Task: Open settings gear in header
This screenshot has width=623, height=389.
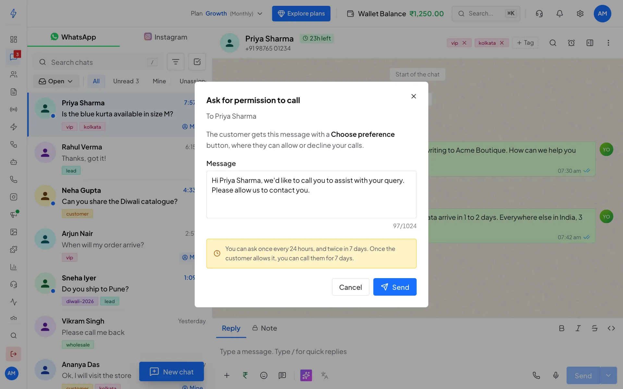Action: [x=580, y=14]
